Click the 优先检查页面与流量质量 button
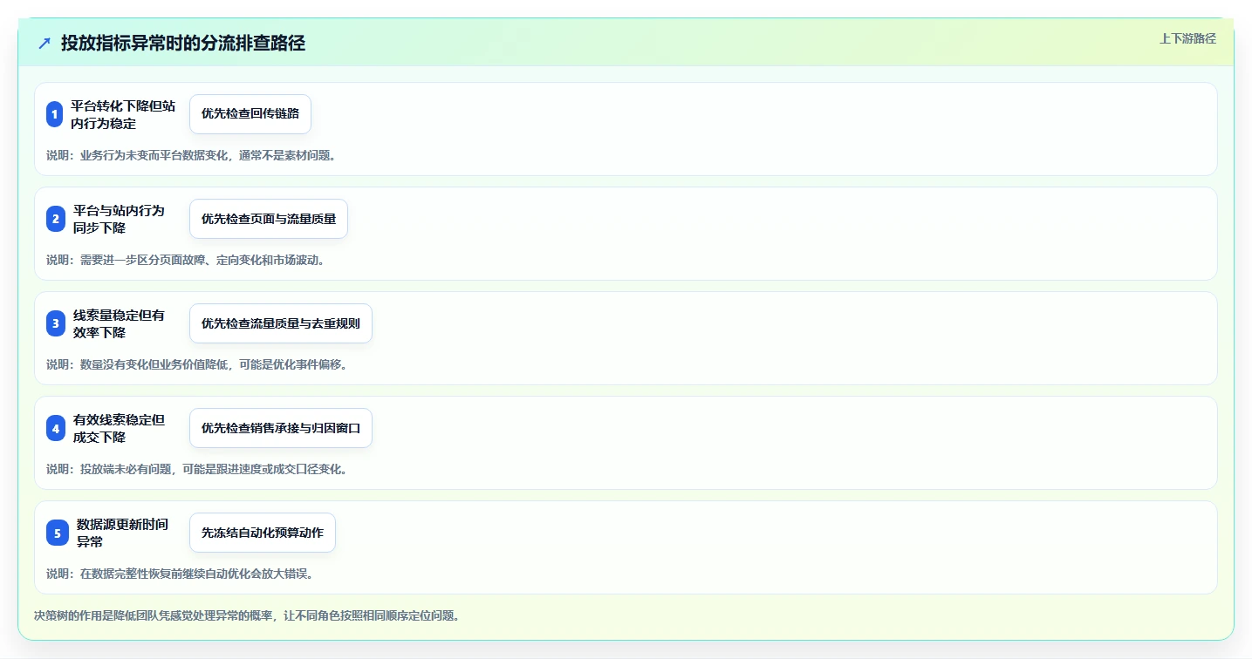The height and width of the screenshot is (659, 1252). 269,219
